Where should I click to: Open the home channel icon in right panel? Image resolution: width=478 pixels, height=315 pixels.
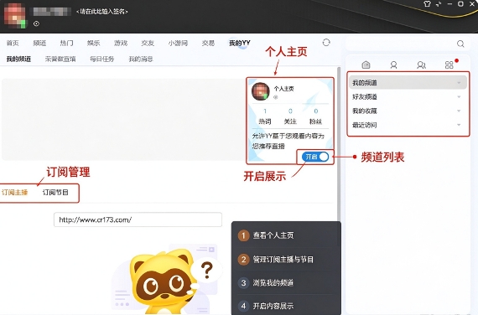[x=366, y=65]
